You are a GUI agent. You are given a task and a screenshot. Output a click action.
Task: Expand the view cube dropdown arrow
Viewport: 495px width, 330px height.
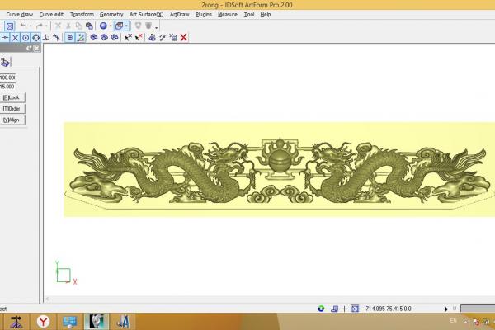coord(126,26)
